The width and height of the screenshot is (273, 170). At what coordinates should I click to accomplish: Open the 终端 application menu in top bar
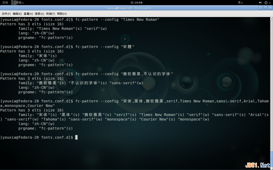(18, 2)
